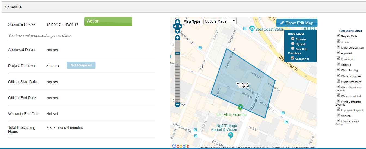Click the Not Required button
This screenshot has width=366, height=149.
(x=81, y=65)
